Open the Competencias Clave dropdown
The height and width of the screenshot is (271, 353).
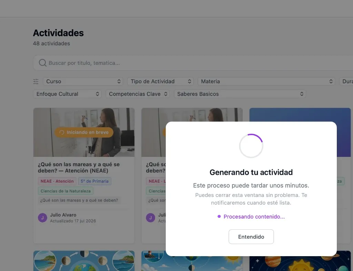[138, 94]
